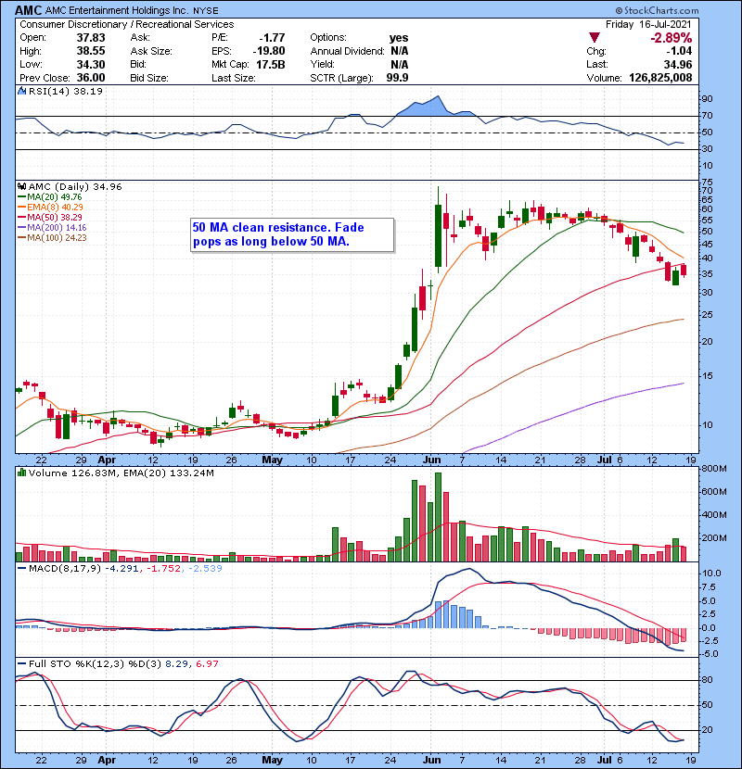Click the High price 38.55 value
742x769 pixels.
pos(91,51)
